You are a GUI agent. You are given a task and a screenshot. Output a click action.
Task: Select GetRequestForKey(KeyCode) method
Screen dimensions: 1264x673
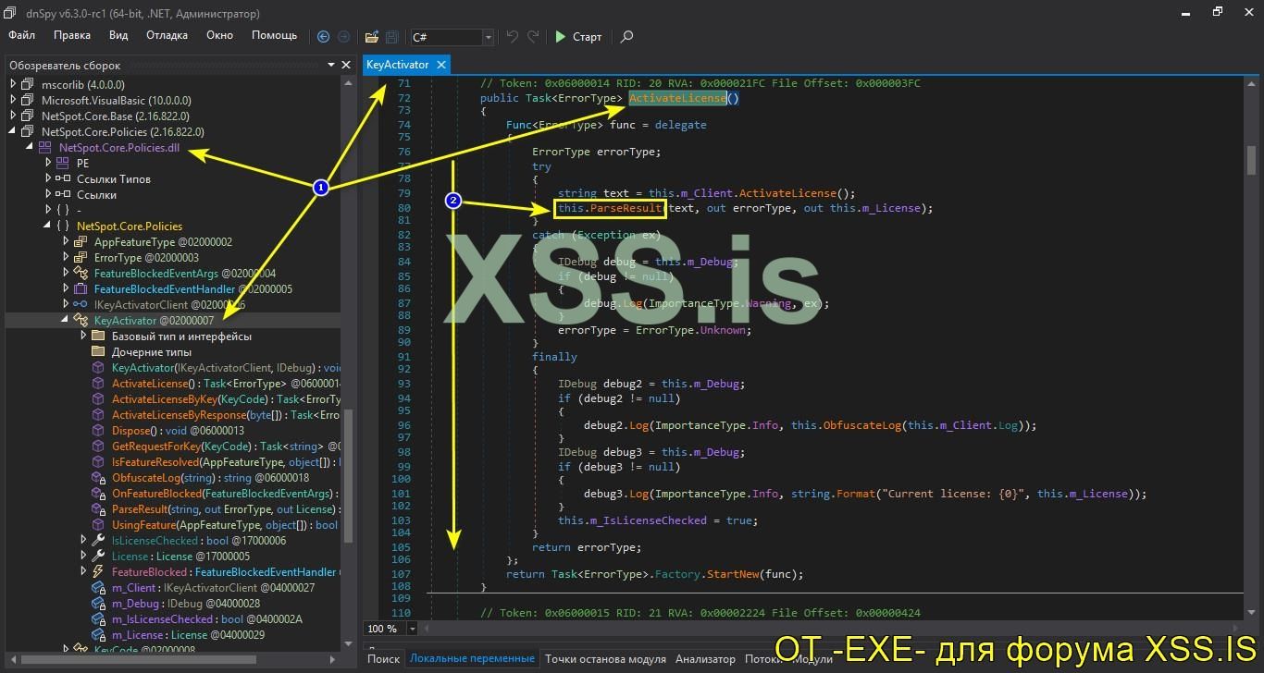226,446
